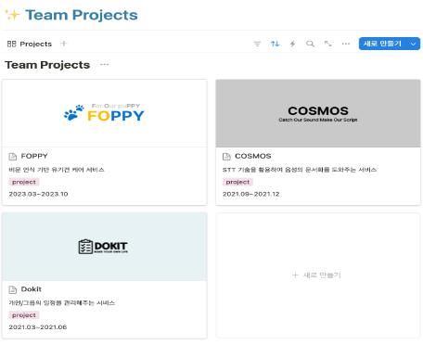Click the COSMOS STT description text
This screenshot has height=345, width=423.
click(300, 170)
